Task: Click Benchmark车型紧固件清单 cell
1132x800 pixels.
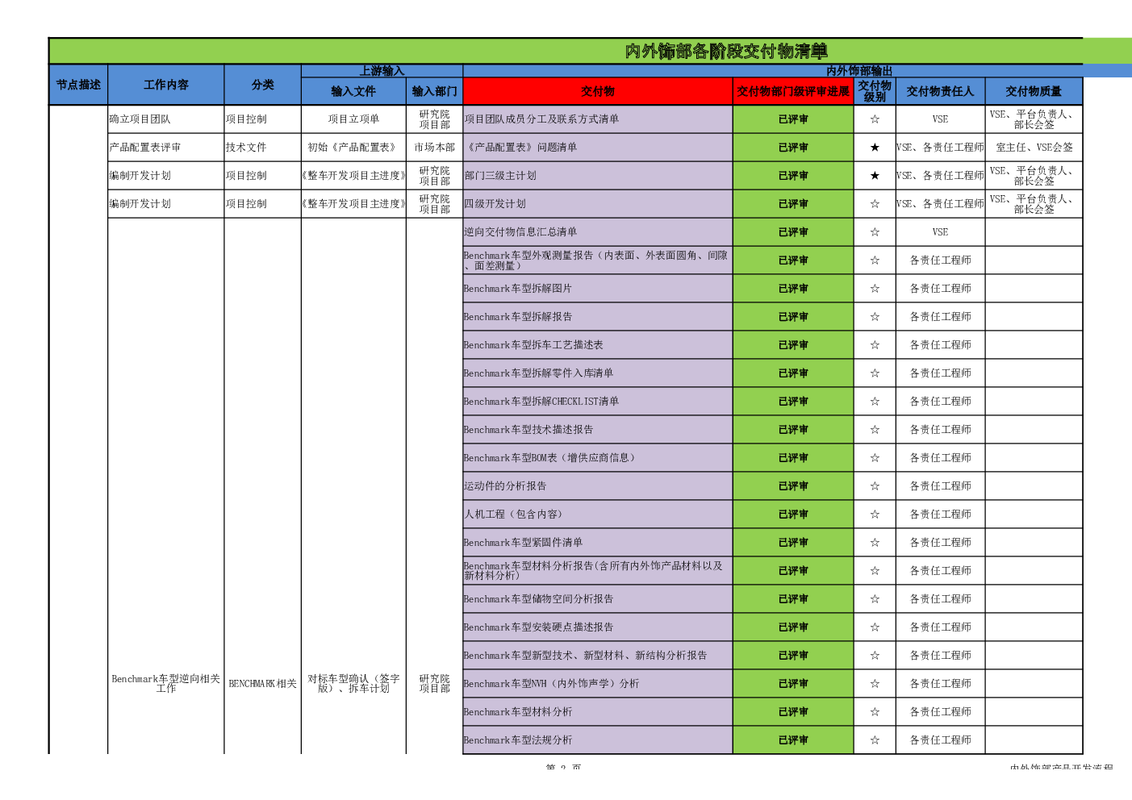Action: (598, 543)
